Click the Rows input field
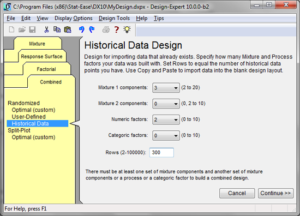The width and height of the screenshot is (300, 216). point(161,153)
